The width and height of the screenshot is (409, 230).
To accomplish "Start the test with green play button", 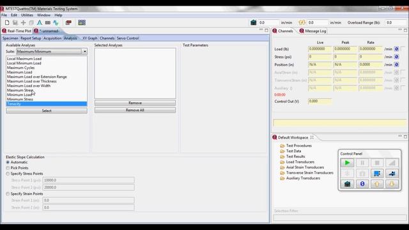I will (x=347, y=163).
